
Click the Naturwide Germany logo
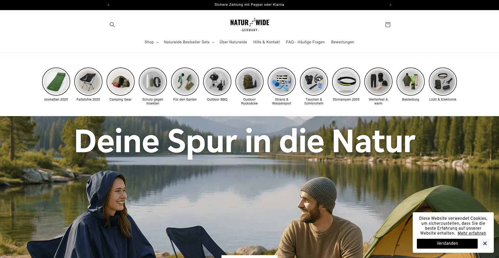(x=249, y=25)
